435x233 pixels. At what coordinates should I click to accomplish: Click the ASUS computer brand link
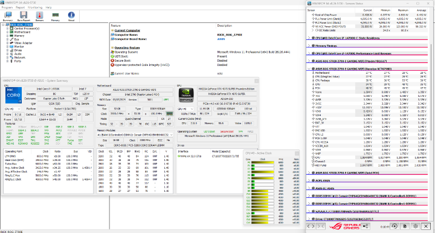pyautogui.click(x=221, y=39)
